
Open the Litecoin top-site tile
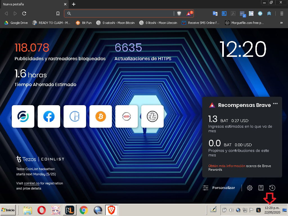click(x=152, y=116)
